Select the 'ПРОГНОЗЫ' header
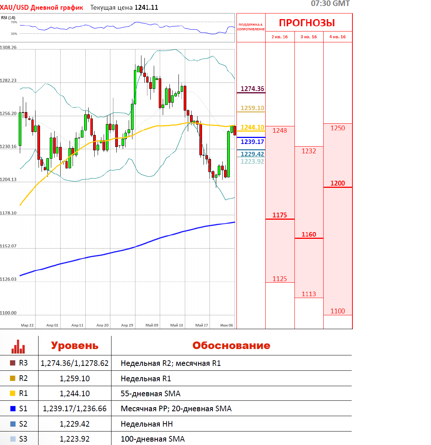 tap(307, 23)
